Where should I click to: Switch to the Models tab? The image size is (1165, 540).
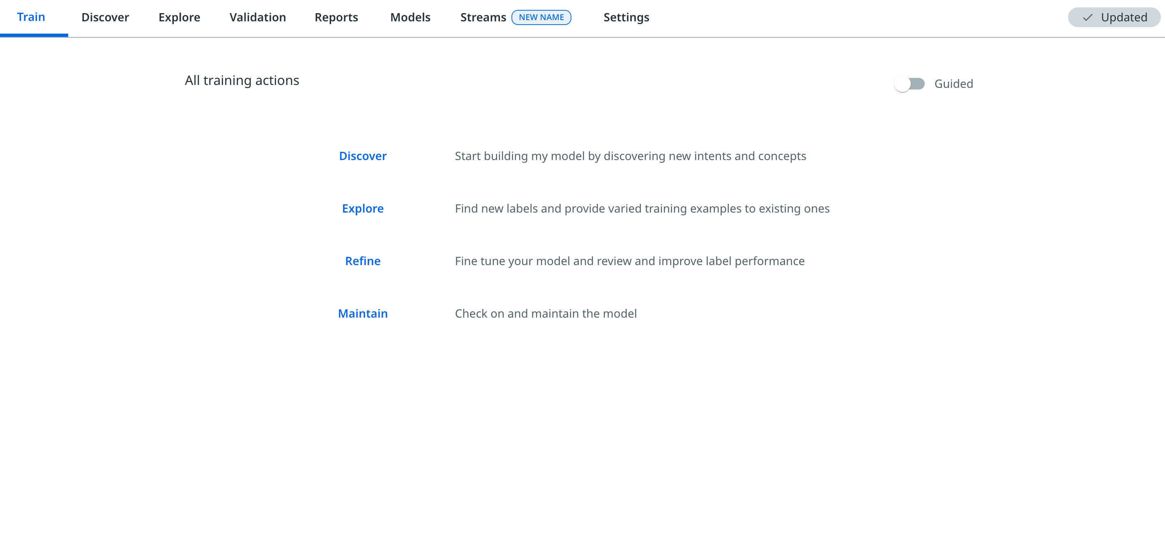click(410, 18)
